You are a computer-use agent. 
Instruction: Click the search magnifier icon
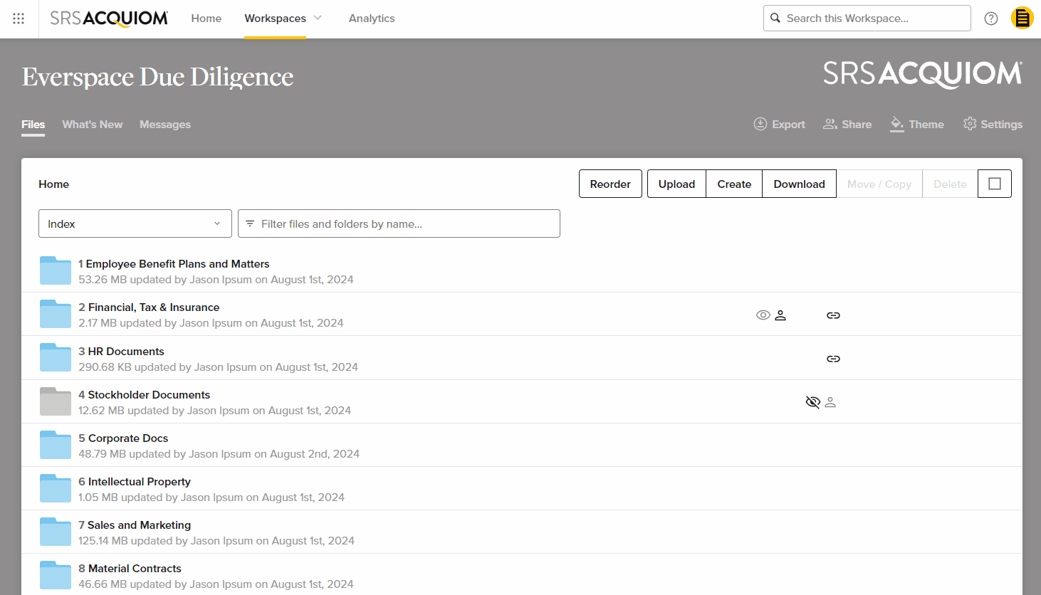coord(775,18)
